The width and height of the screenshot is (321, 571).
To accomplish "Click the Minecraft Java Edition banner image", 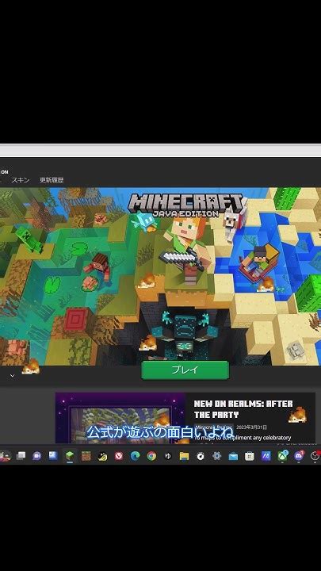I will click(x=160, y=277).
